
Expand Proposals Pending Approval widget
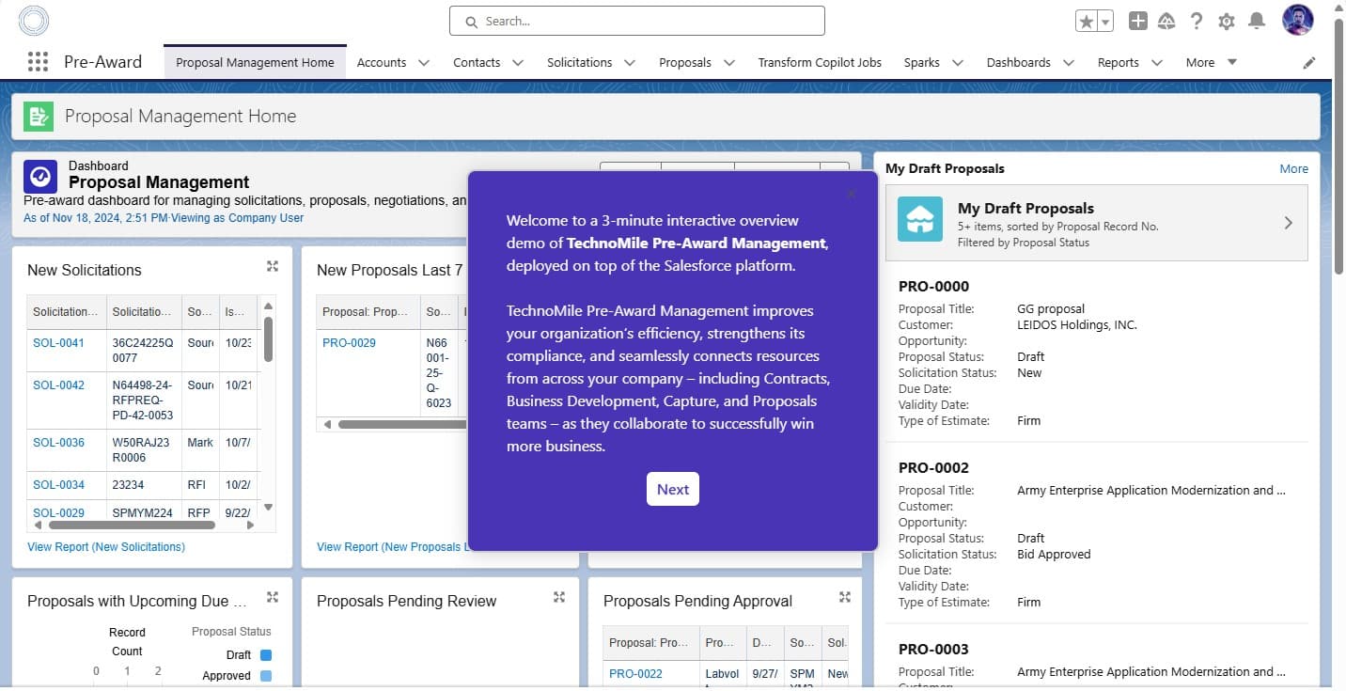click(844, 597)
